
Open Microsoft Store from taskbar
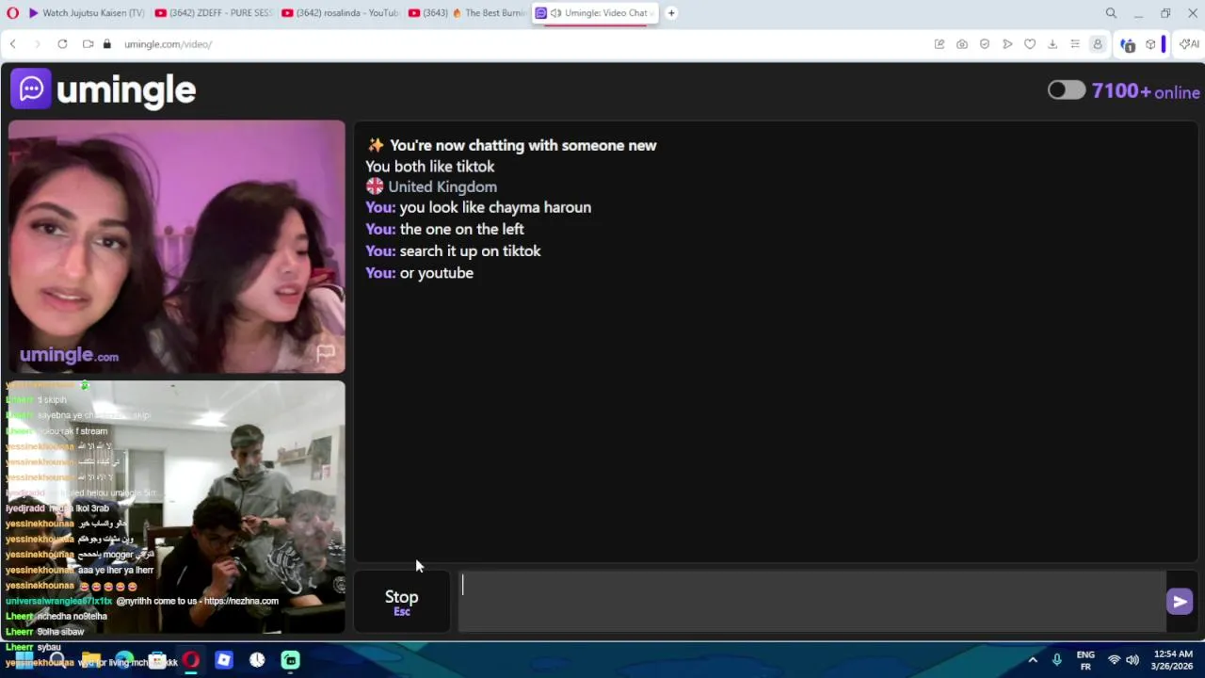[x=157, y=660]
